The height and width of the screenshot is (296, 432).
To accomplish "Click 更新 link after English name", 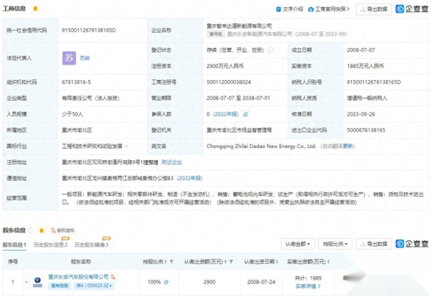I will click(348, 146).
